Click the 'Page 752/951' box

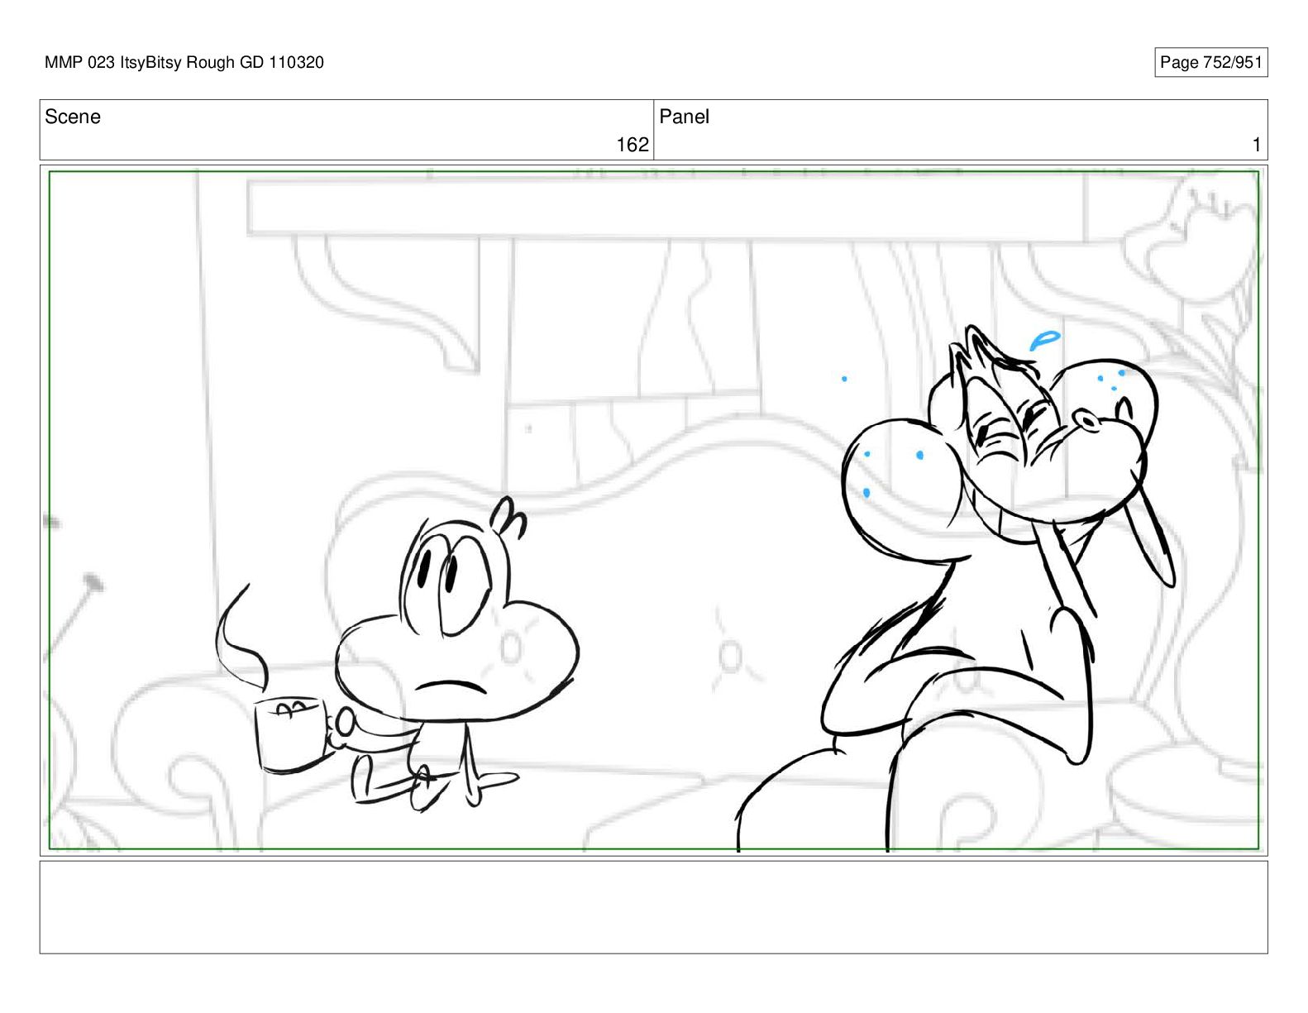point(1210,62)
